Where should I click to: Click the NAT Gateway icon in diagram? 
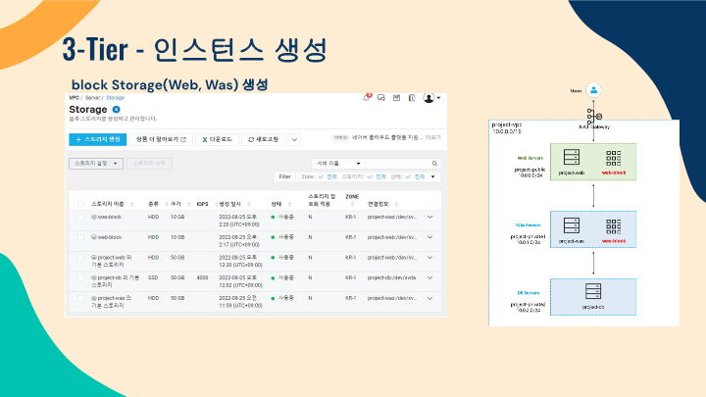(594, 117)
